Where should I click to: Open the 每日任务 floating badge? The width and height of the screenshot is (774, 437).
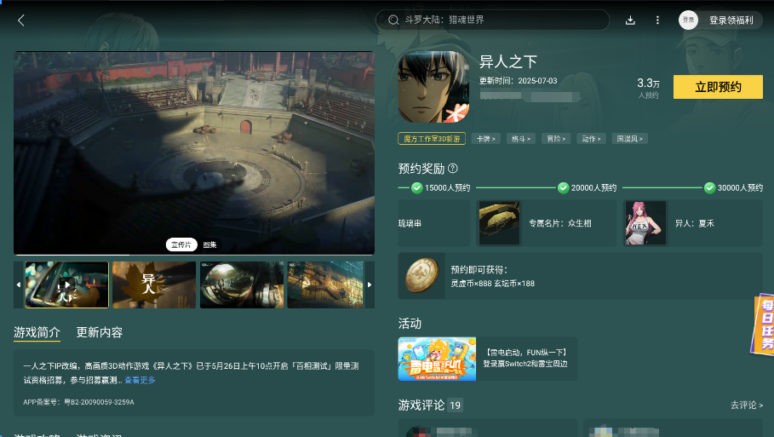[x=763, y=325]
